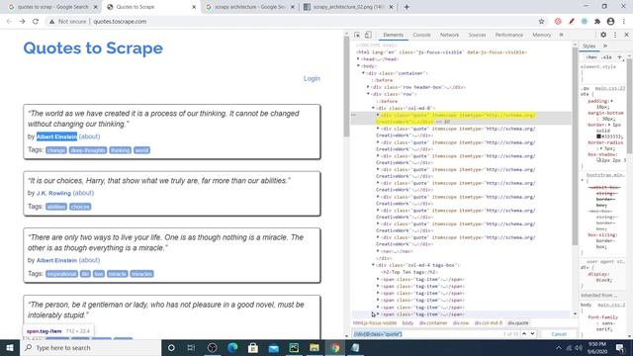Screen dimensions: 633x356
Task: Switch to Console tab
Action: pyautogui.click(x=421, y=36)
